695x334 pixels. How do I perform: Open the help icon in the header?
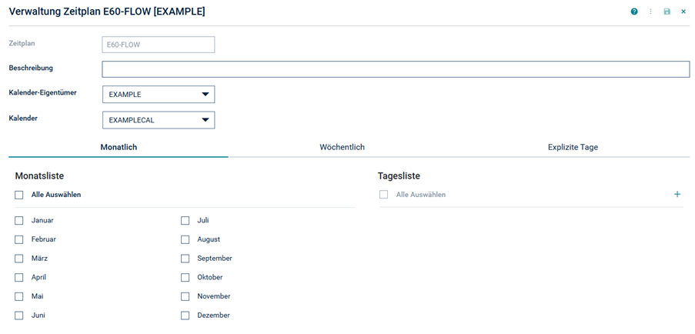(x=634, y=12)
